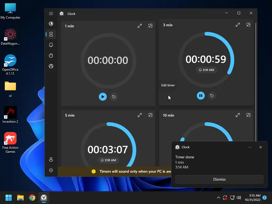Select the Timer hourglass sidebar tab
Image resolution: width=272 pixels, height=204 pixels.
(x=51, y=34)
